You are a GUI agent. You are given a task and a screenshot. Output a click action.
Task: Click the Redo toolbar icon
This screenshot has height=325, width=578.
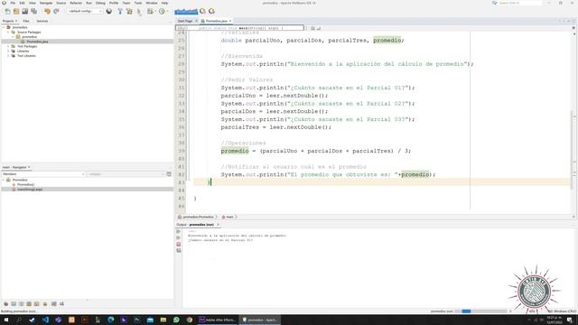pos(56,12)
